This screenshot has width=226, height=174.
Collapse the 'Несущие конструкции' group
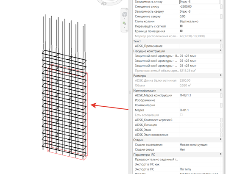(x=220, y=51)
